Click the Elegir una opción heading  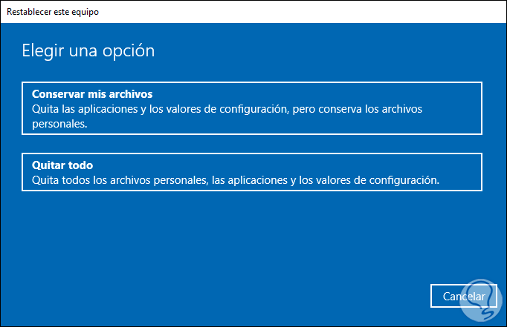tap(88, 52)
